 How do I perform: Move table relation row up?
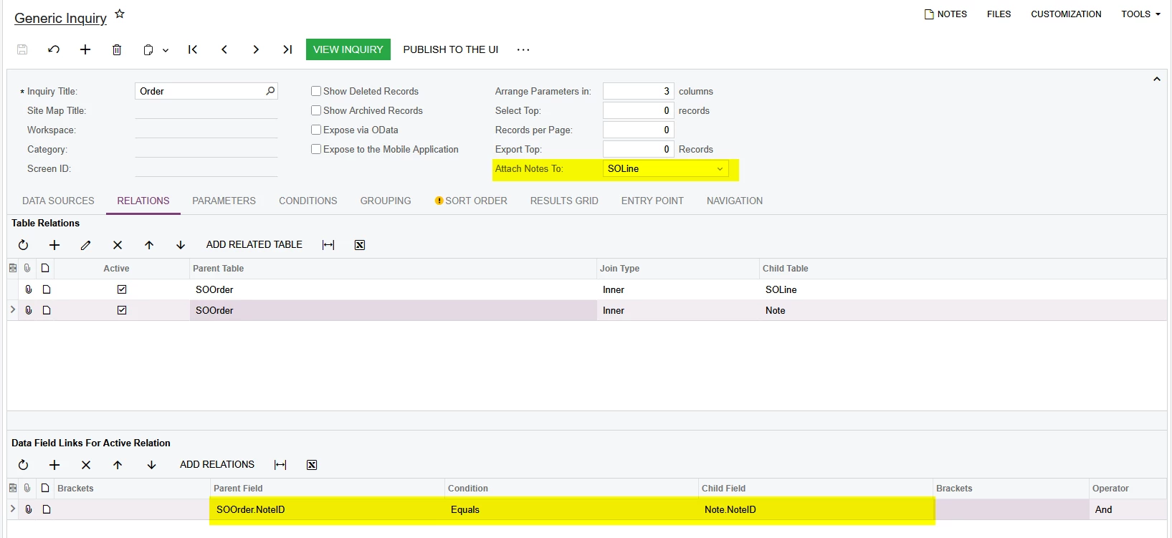[x=149, y=245]
